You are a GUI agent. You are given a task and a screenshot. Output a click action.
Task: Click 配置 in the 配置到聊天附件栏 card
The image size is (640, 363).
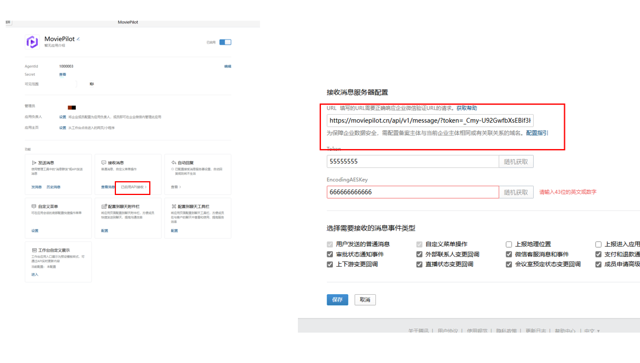(104, 231)
